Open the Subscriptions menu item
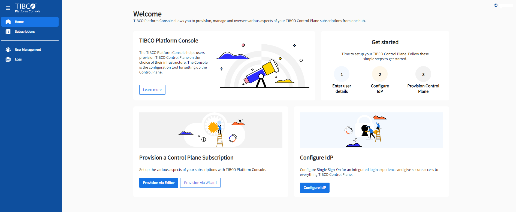 pos(25,32)
